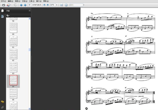Viewport: 158px width, 110px height.
Task: Click the greyed-out comment icon in the toolbar
Action: [x=15, y=5]
